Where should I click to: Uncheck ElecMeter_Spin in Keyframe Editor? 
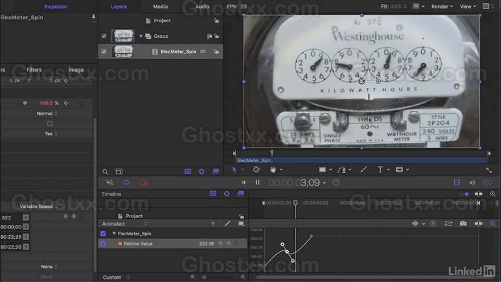tap(103, 234)
